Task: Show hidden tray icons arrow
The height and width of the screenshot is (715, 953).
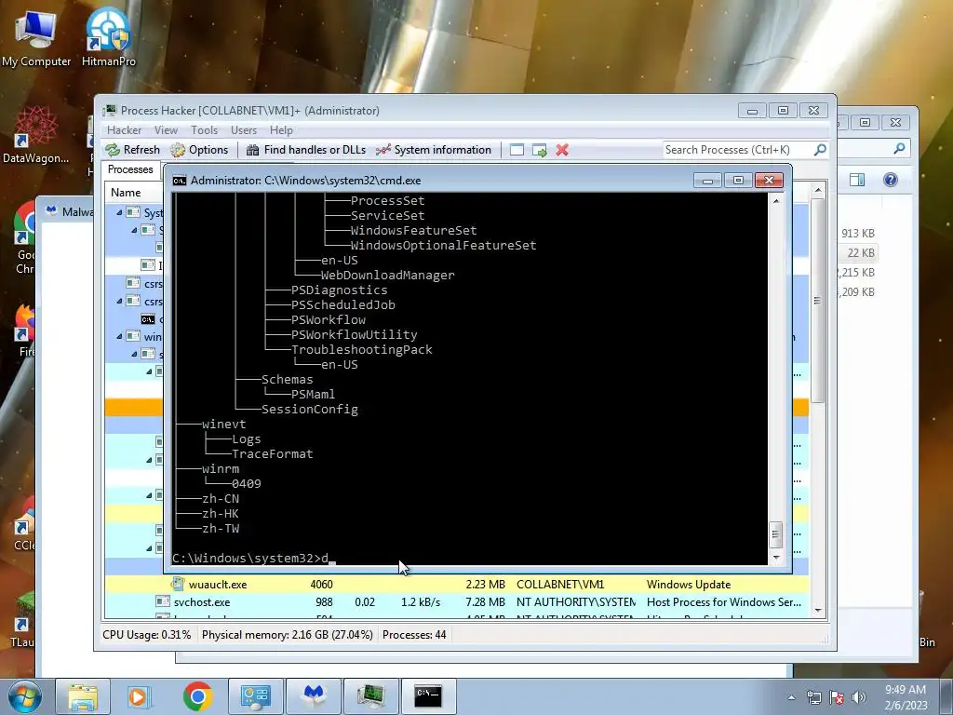Action: pos(791,697)
